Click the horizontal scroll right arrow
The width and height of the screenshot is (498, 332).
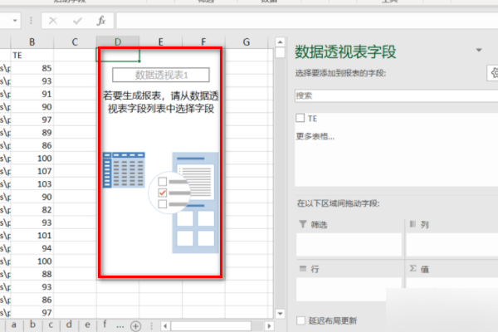coord(269,326)
